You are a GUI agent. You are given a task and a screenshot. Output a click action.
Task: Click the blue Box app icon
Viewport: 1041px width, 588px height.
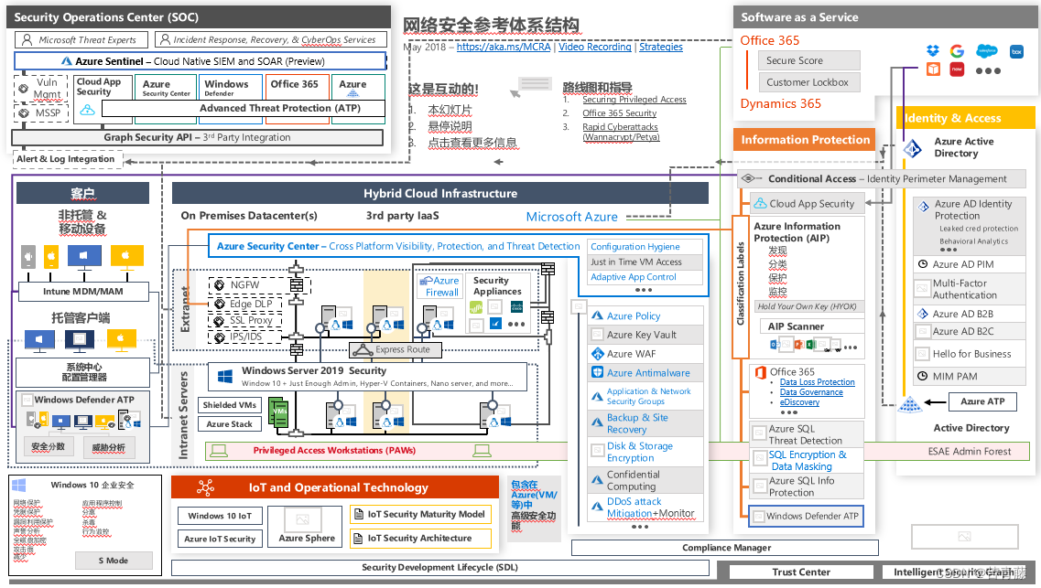[x=1016, y=51]
